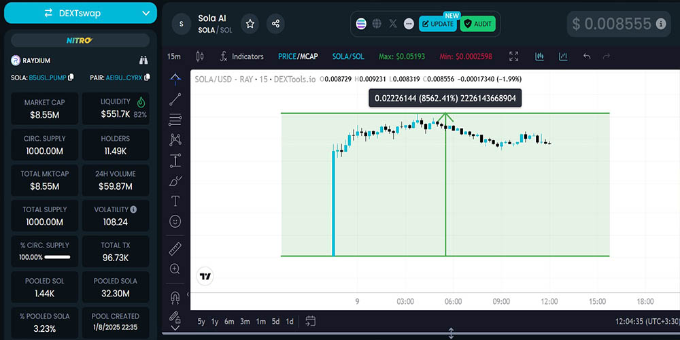Open the DEXTswap dropdown
This screenshot has height=340, width=680.
point(80,13)
